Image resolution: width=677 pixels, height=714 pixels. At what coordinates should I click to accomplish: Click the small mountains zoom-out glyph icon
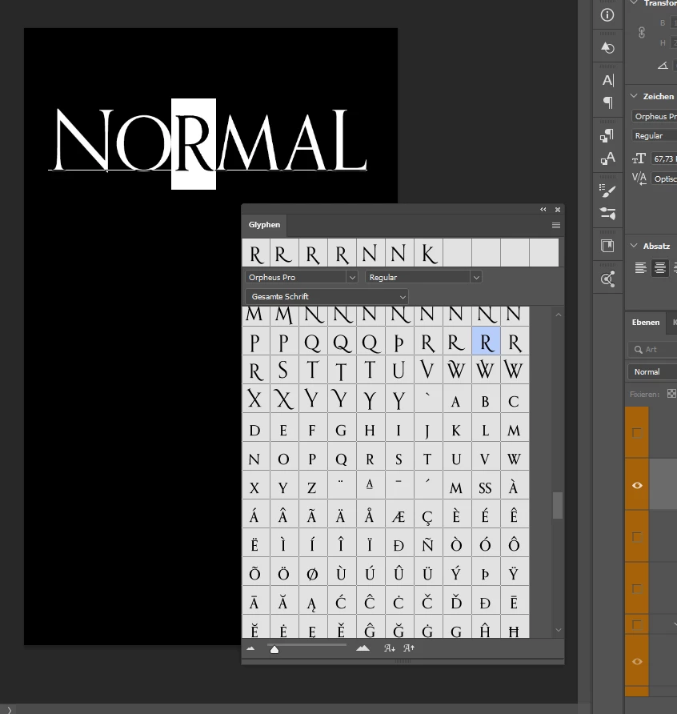click(250, 648)
